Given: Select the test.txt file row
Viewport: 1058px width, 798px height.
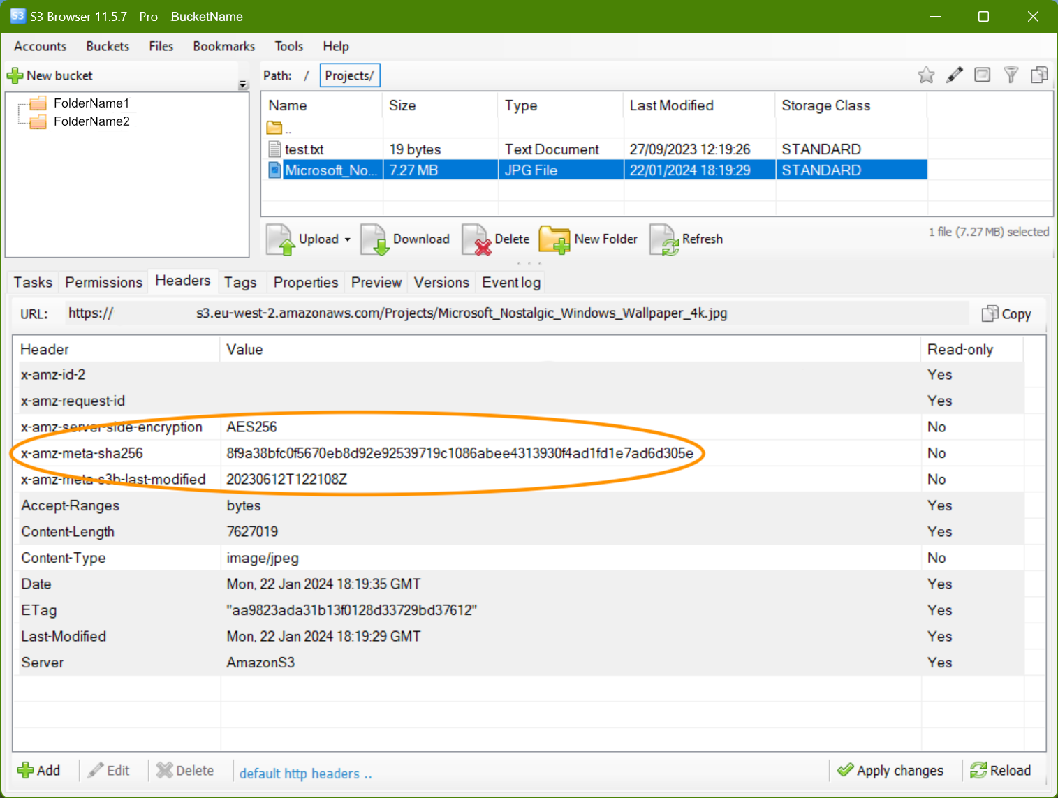Looking at the screenshot, I should click(303, 149).
